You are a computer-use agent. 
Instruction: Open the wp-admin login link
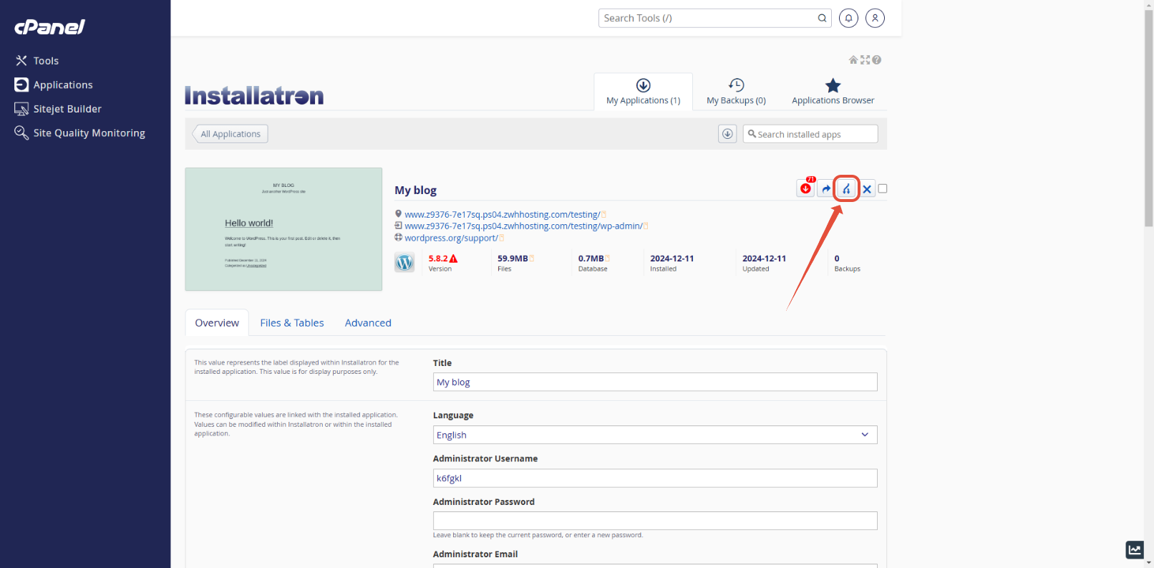click(x=523, y=226)
